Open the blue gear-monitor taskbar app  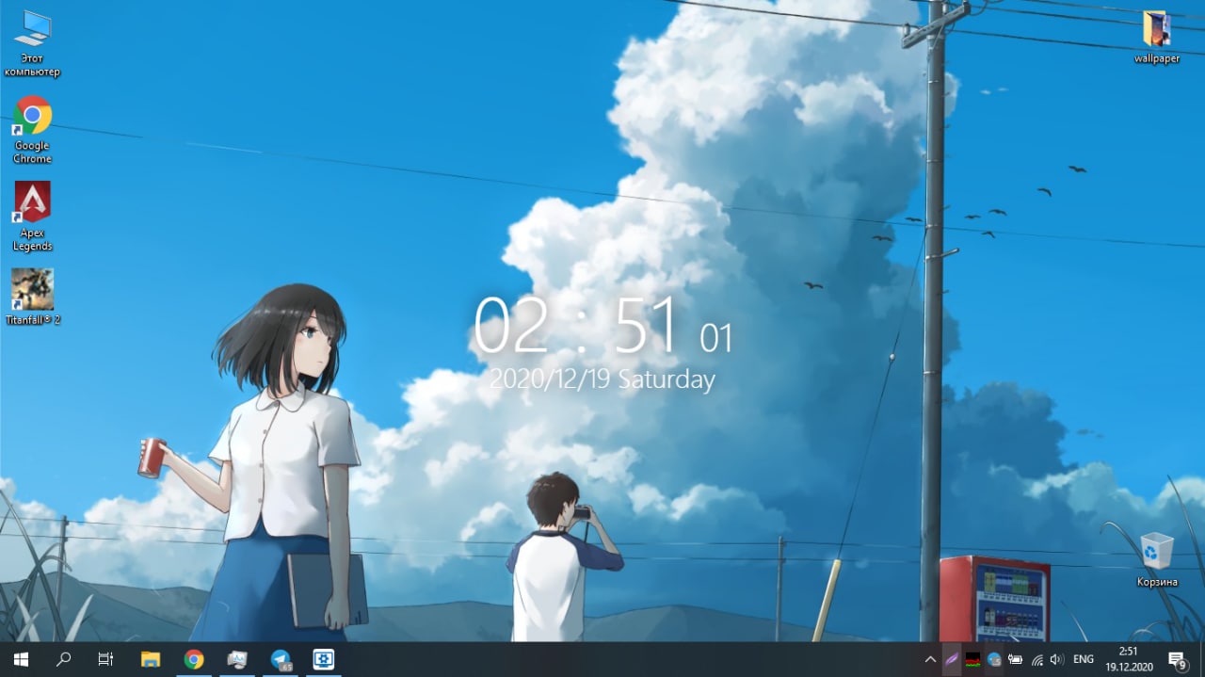(x=324, y=659)
